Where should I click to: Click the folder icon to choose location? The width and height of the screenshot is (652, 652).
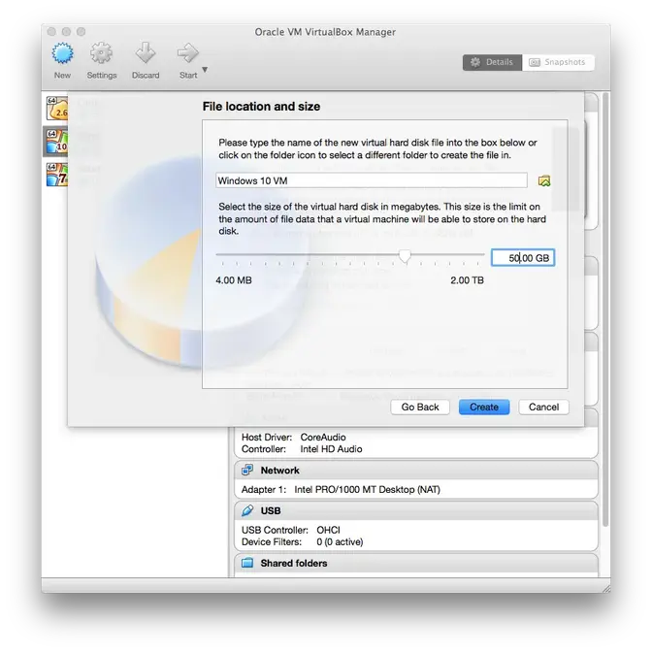pos(544,180)
